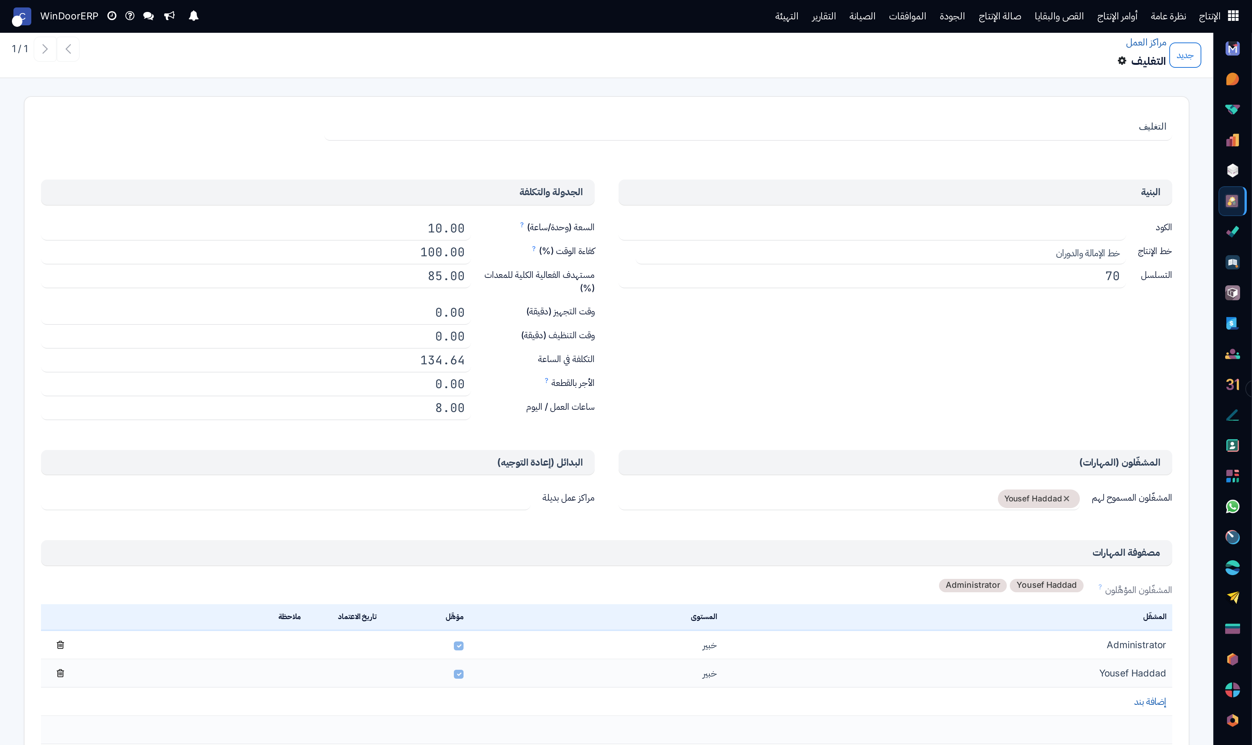This screenshot has height=745, width=1252.
Task: Open صالة الإنتاج menu
Action: point(1000,16)
